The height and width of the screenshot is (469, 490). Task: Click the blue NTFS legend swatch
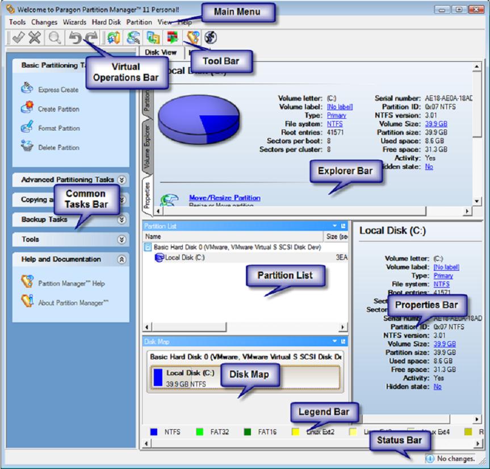point(154,432)
